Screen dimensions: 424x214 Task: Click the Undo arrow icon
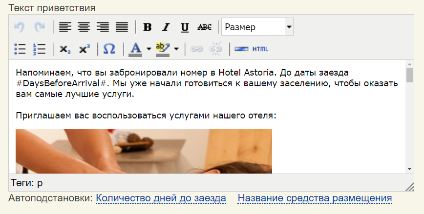pos(19,27)
